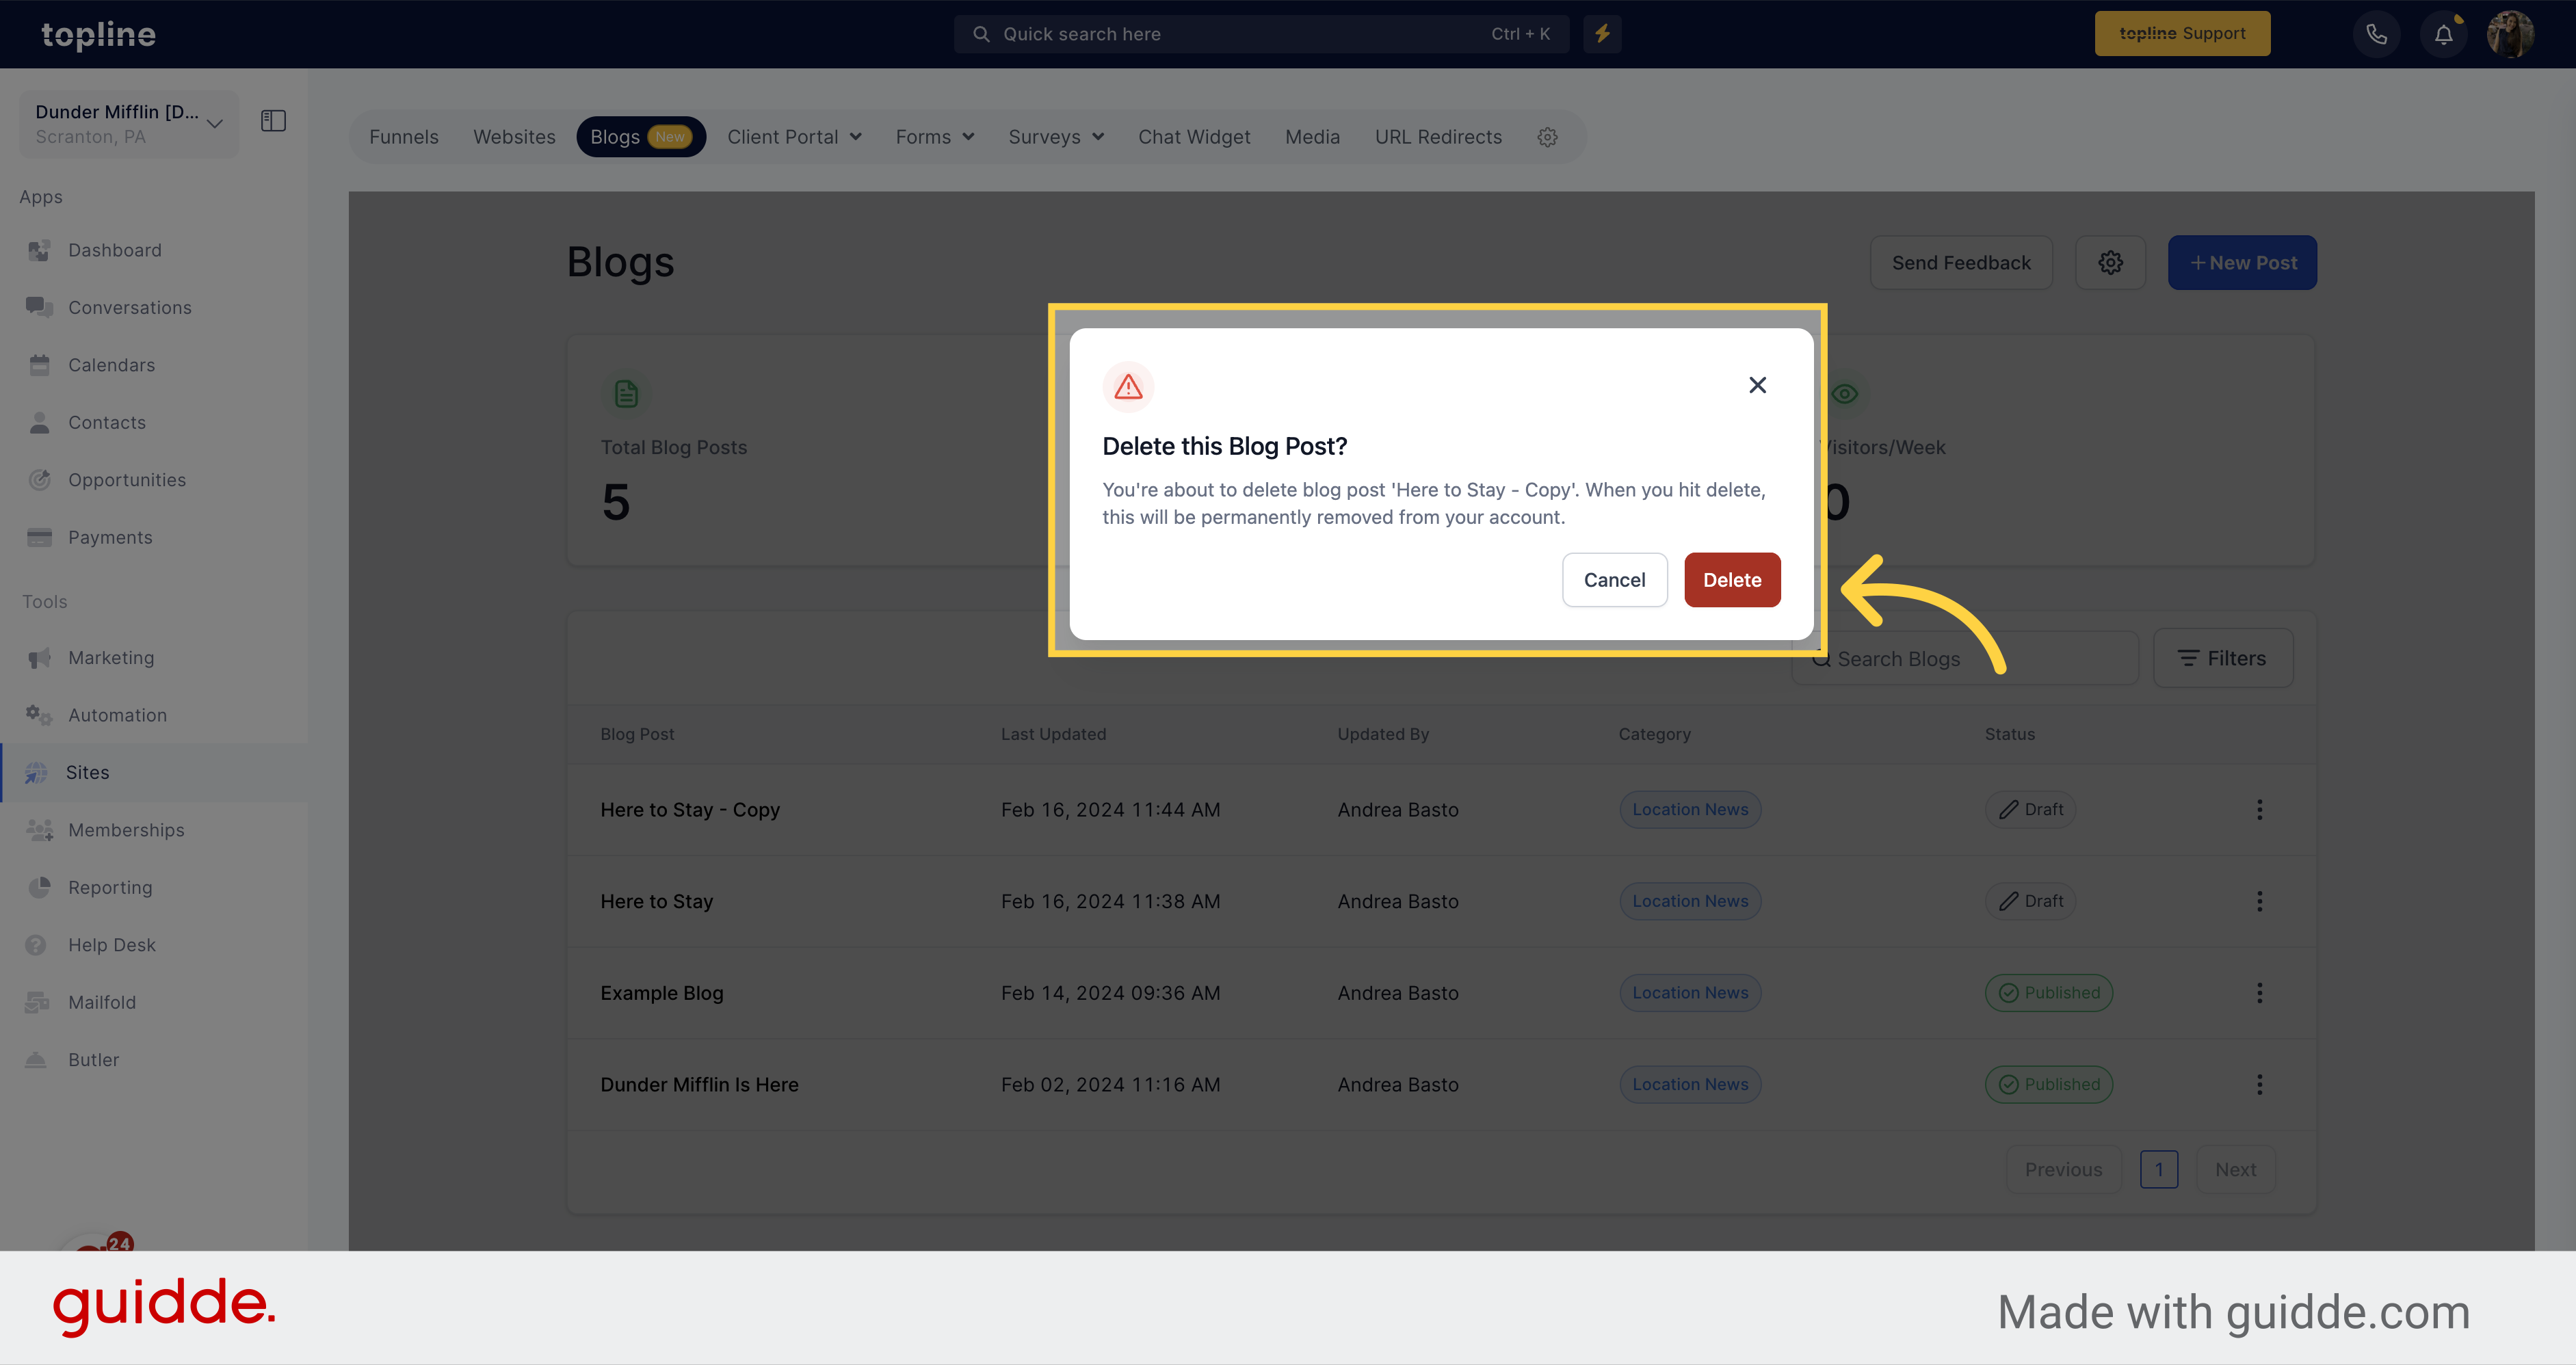Switch to the Media tab
Image resolution: width=2576 pixels, height=1365 pixels.
(x=1312, y=137)
